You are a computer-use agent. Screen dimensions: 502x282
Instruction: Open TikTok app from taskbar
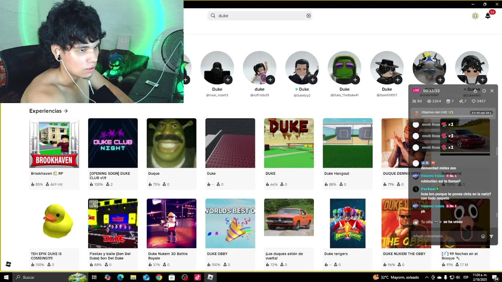coord(197,277)
